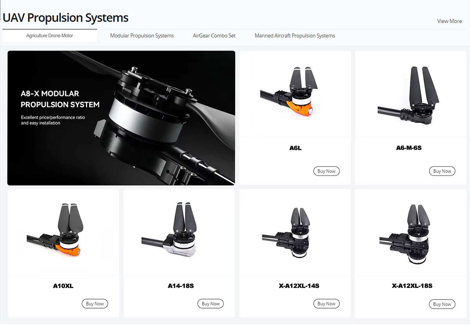470x325 pixels.
Task: View the A10XL motor product image
Action: (63, 232)
